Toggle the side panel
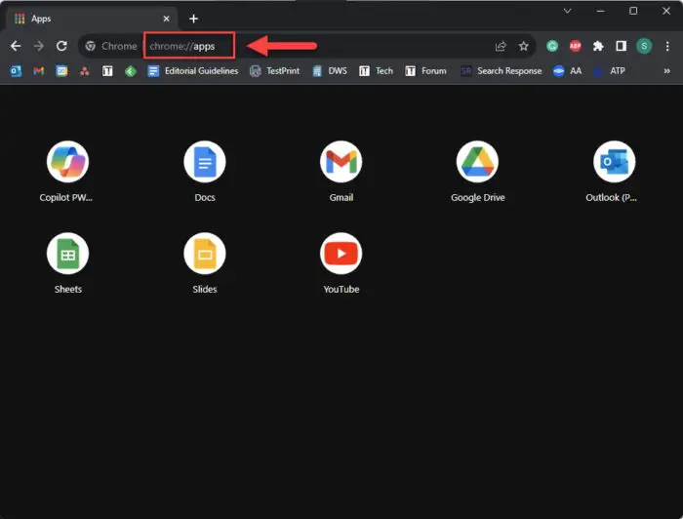Screen dimensions: 683x519 coord(622,46)
